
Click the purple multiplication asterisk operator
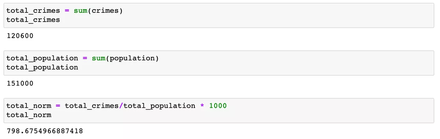click(x=202, y=106)
